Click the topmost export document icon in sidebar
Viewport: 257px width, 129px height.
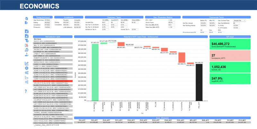pyautogui.click(x=26, y=18)
